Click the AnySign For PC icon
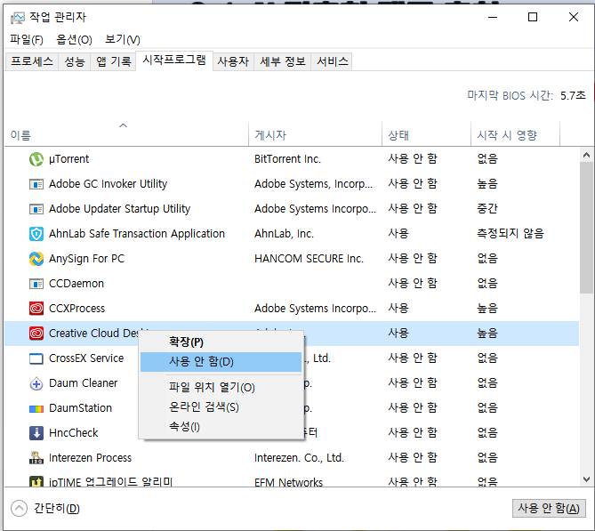The height and width of the screenshot is (531, 595). tap(36, 259)
